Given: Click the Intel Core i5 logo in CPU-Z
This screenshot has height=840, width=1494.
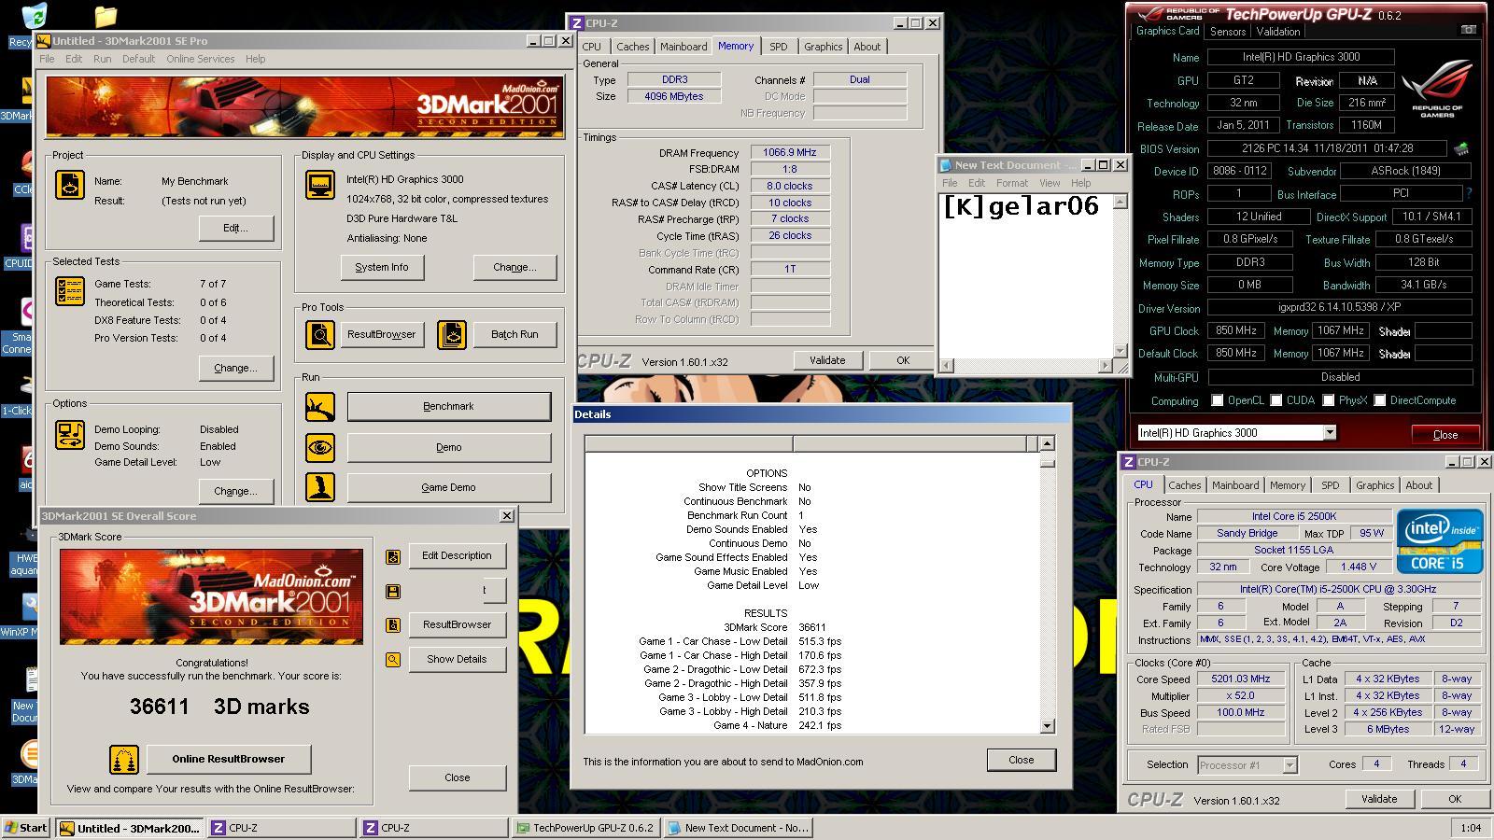Looking at the screenshot, I should click(1440, 541).
